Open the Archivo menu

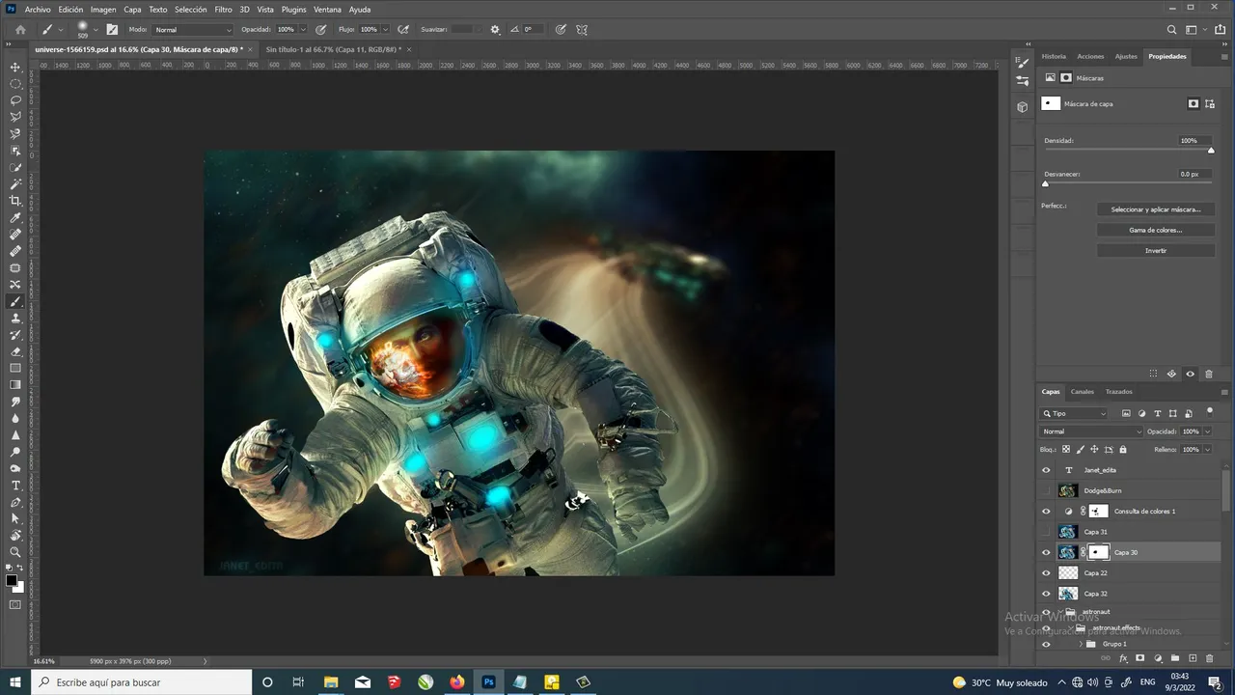(38, 10)
